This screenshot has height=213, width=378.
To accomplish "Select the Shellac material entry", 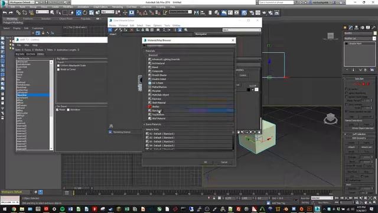I will tap(190, 106).
